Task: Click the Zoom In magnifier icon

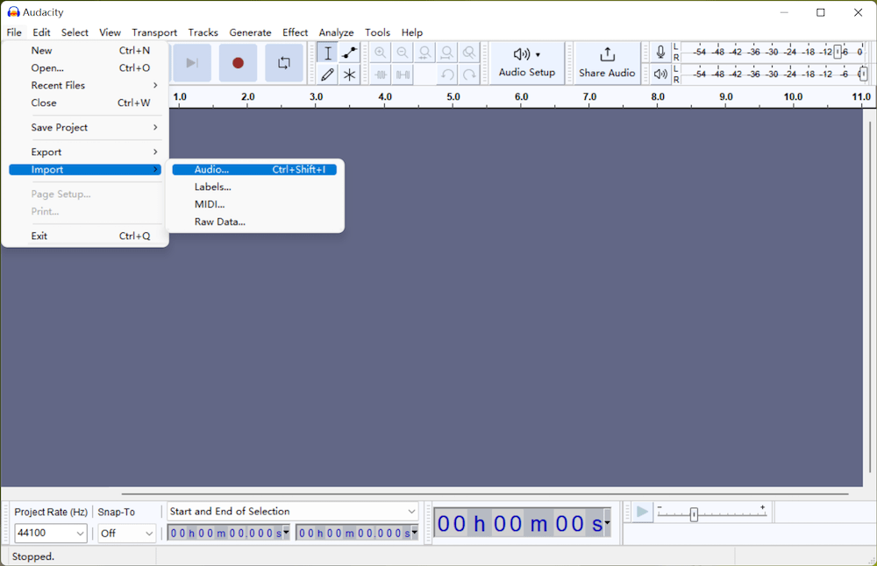Action: pos(381,53)
